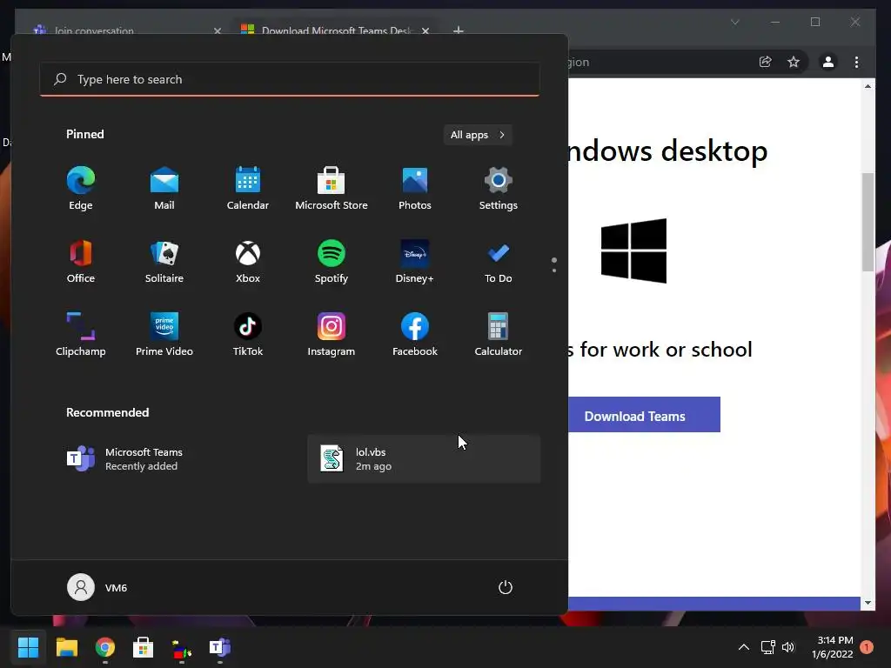Expand All apps list

coord(478,135)
